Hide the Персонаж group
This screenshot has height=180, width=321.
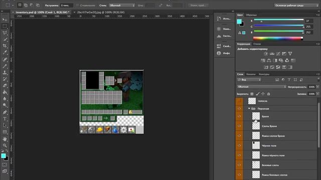pyautogui.click(x=239, y=108)
